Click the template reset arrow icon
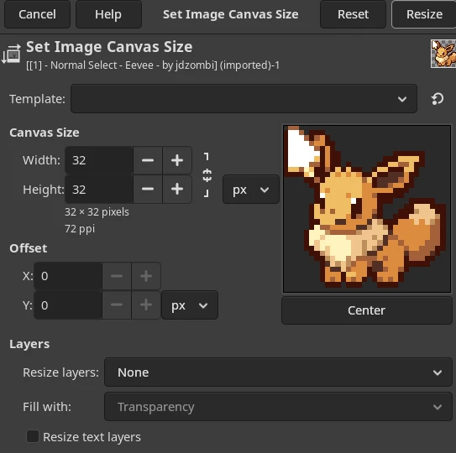Image resolution: width=456 pixels, height=453 pixels. (437, 99)
